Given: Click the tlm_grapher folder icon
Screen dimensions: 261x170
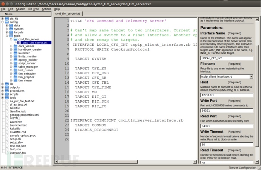Looking at the screenshot, I should tap(16, 77).
